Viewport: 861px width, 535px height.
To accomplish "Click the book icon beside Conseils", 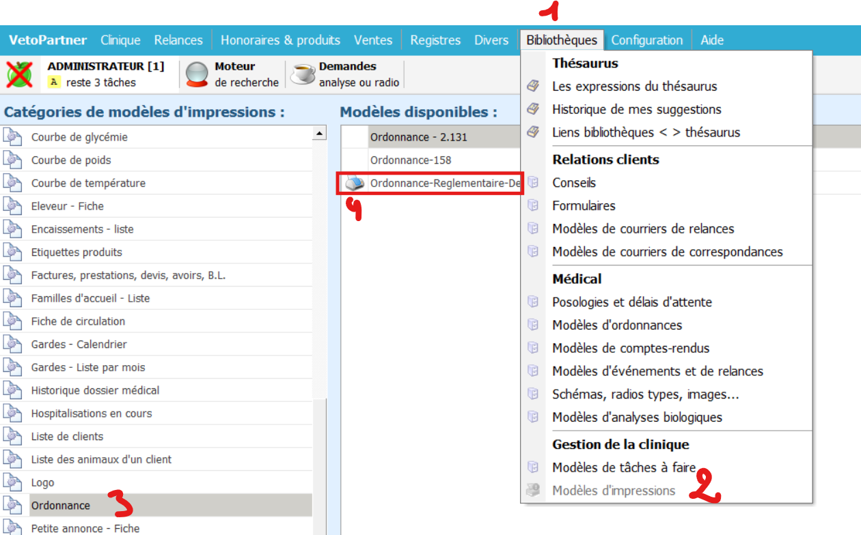I will tap(533, 183).
